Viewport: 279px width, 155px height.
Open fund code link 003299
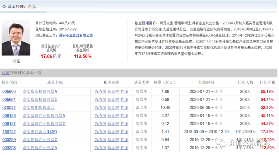pos(9,140)
